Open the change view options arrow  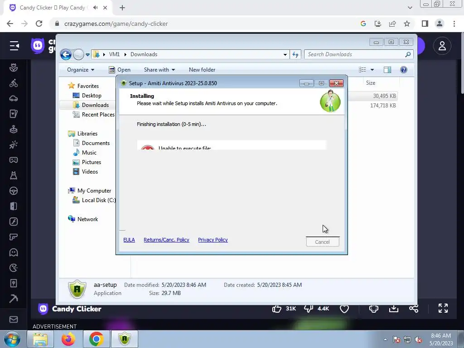[x=372, y=69]
